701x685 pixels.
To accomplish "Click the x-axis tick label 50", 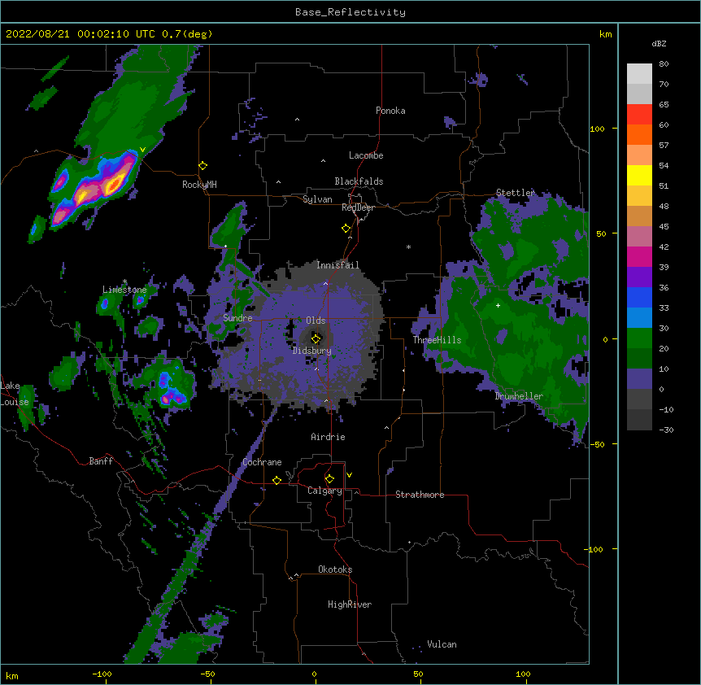I will coord(417,674).
